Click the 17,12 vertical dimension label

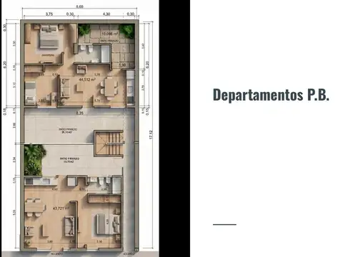coord(151,134)
